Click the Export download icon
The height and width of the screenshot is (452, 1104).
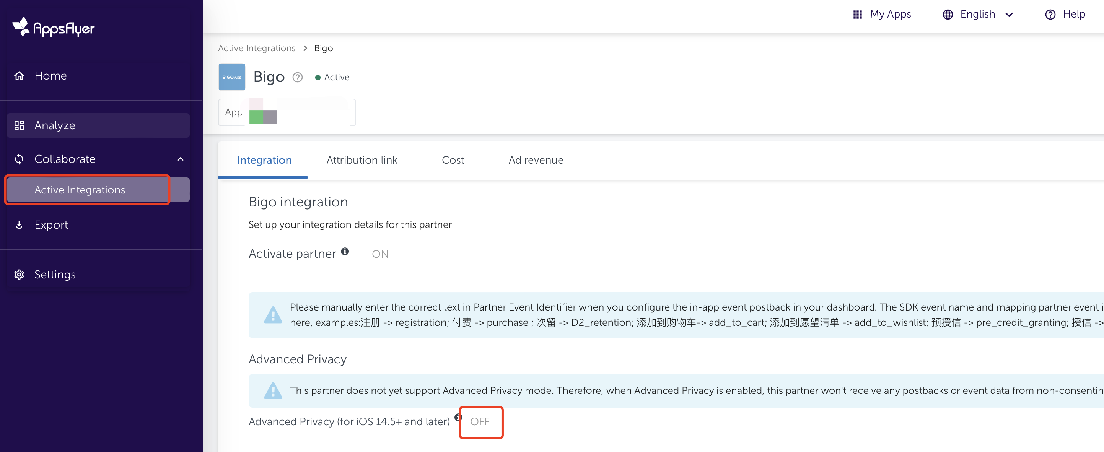[x=19, y=225]
